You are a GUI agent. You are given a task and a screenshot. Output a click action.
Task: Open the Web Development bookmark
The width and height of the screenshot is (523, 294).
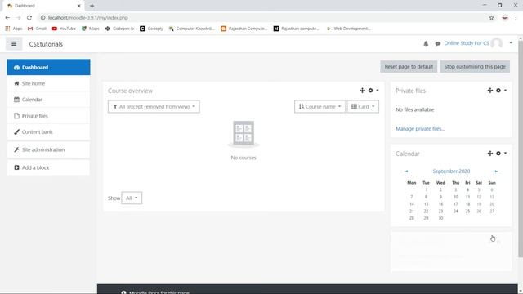pos(349,29)
